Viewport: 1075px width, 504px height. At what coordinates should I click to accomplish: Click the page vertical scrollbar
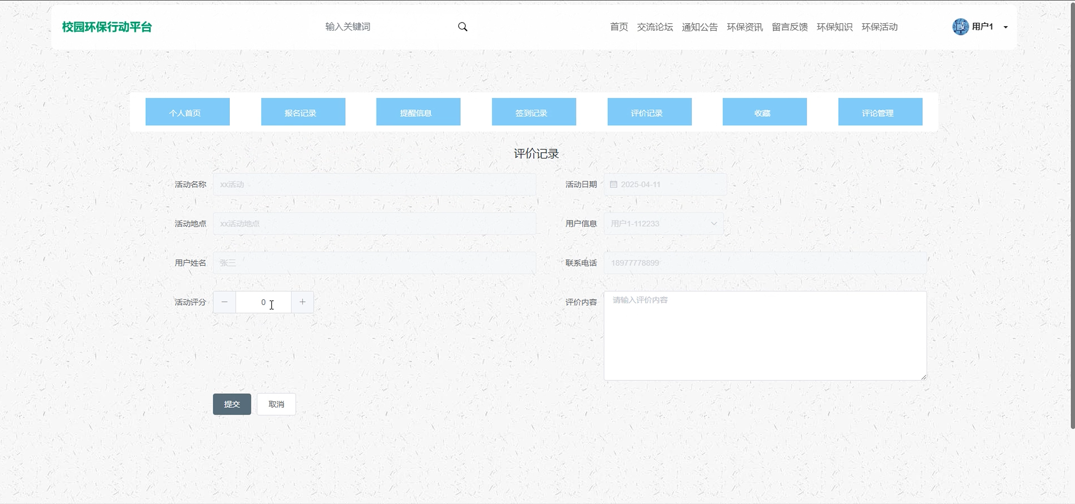(x=1072, y=215)
